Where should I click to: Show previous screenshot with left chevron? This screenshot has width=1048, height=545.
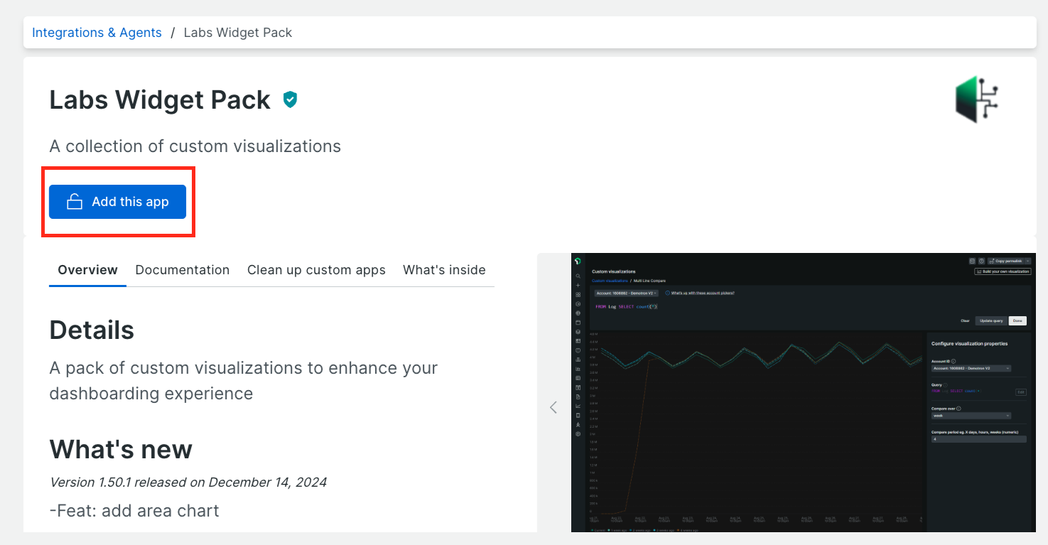[553, 407]
